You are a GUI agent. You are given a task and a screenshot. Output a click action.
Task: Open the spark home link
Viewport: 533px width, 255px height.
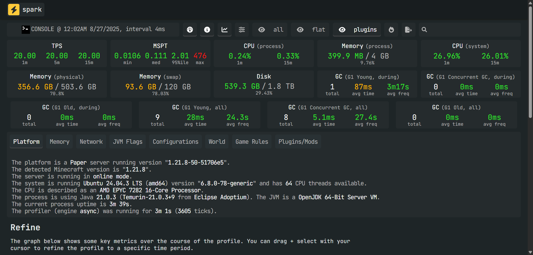pyautogui.click(x=26, y=9)
